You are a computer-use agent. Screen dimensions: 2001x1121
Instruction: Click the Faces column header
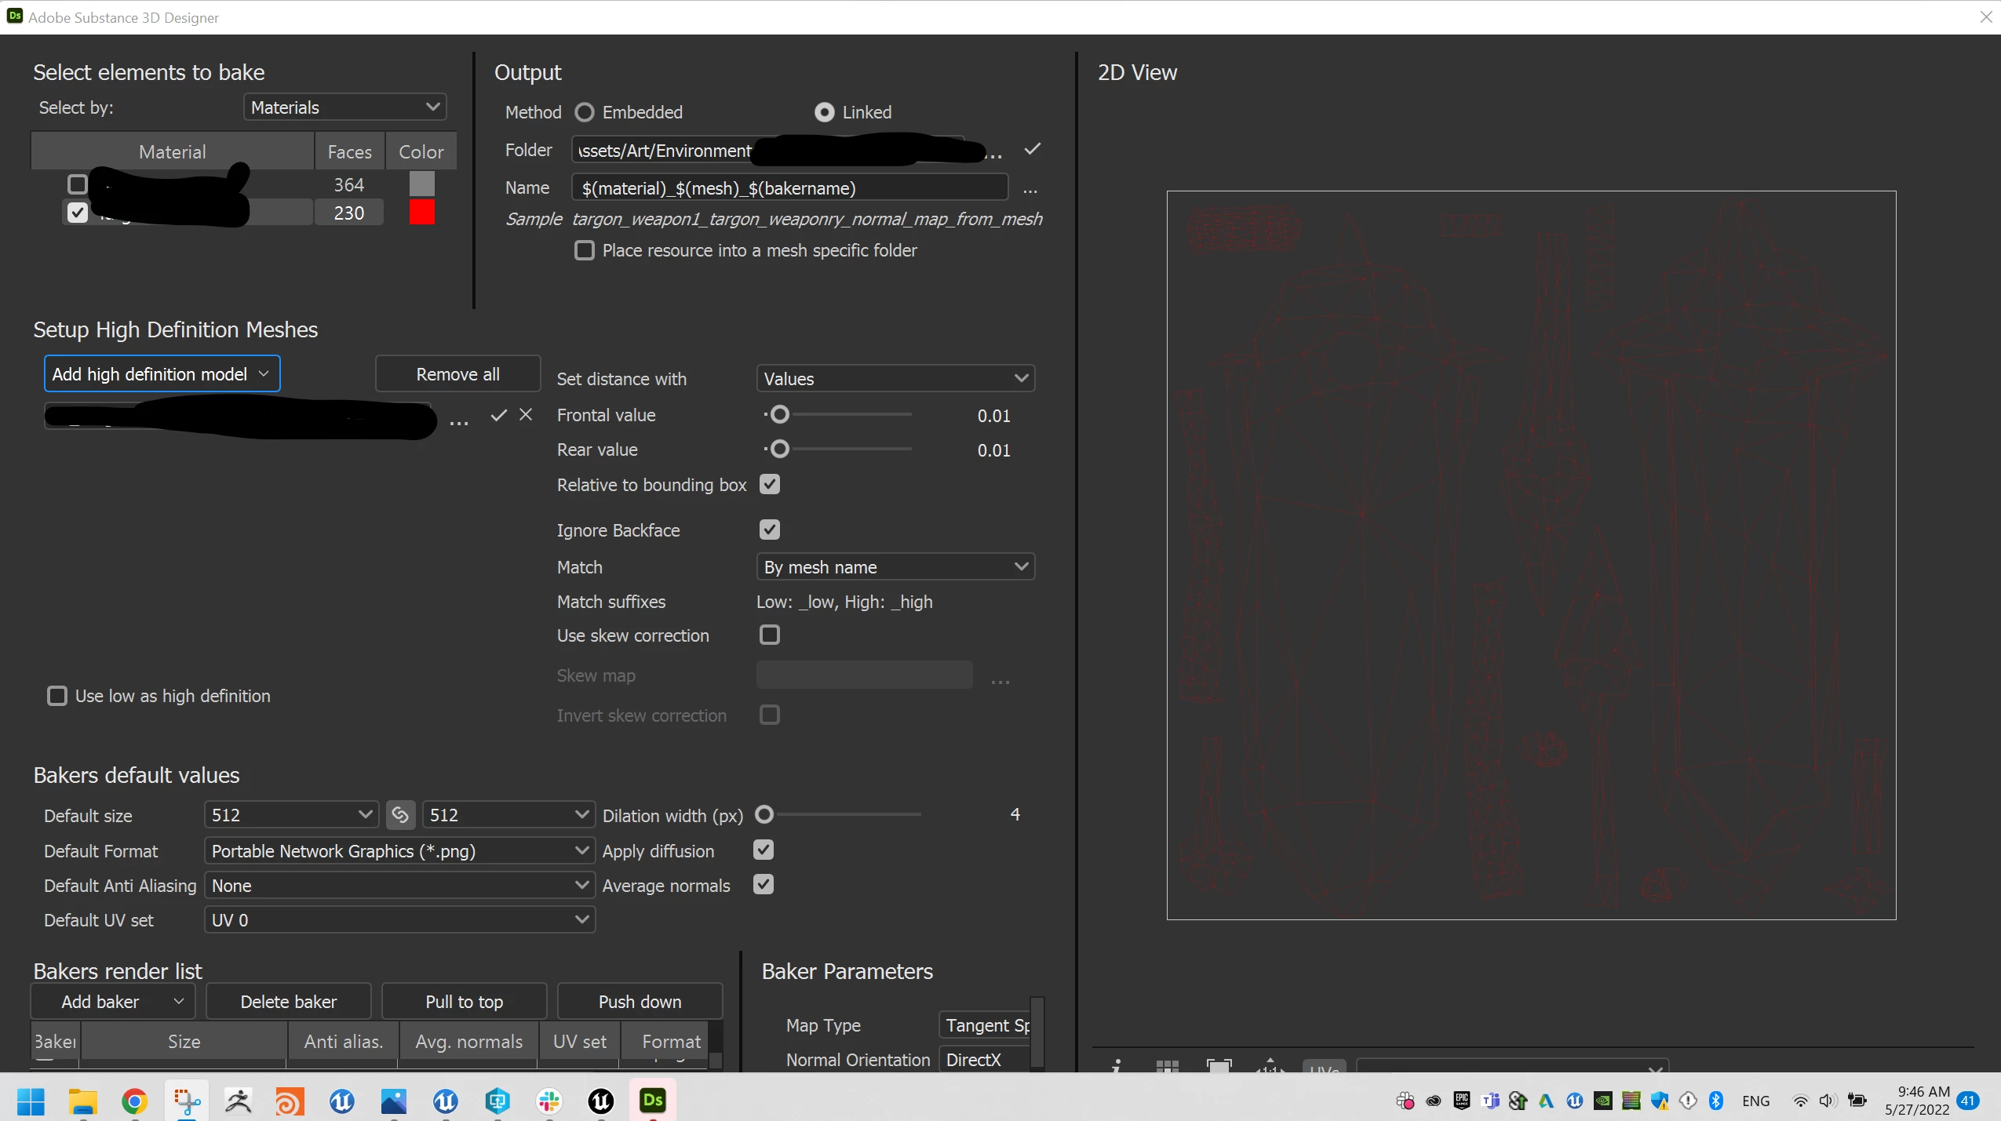click(x=349, y=151)
